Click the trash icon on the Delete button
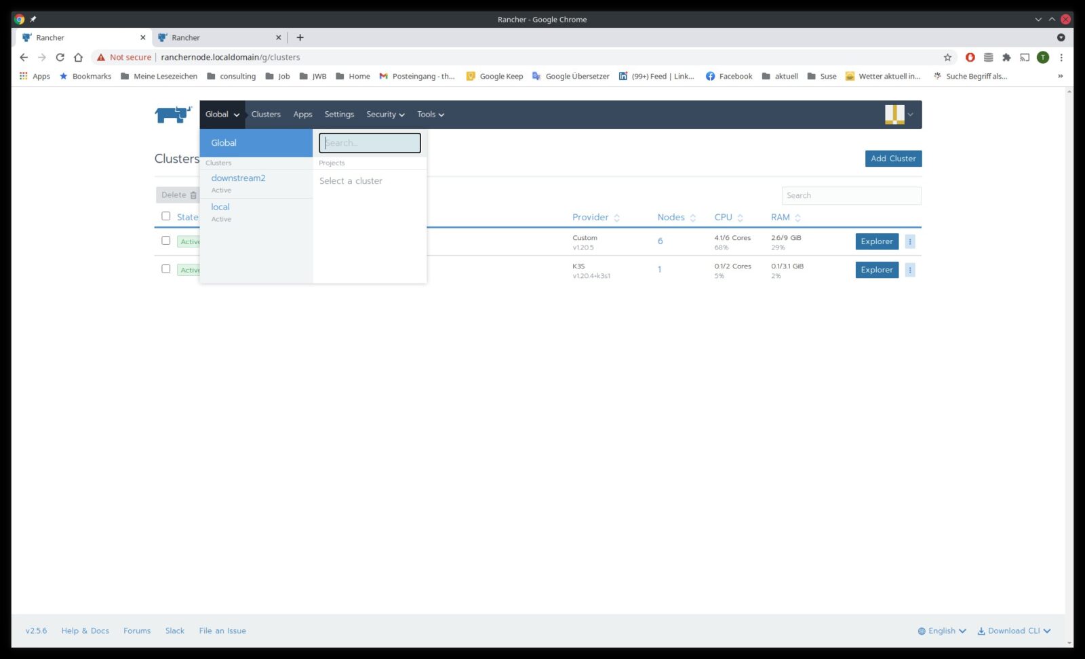The image size is (1085, 659). coord(193,195)
